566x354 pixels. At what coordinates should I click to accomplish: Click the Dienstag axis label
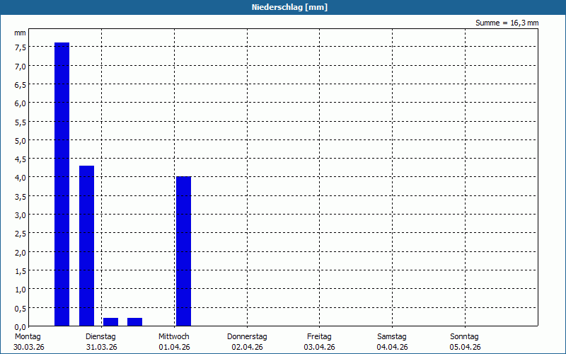tap(100, 336)
